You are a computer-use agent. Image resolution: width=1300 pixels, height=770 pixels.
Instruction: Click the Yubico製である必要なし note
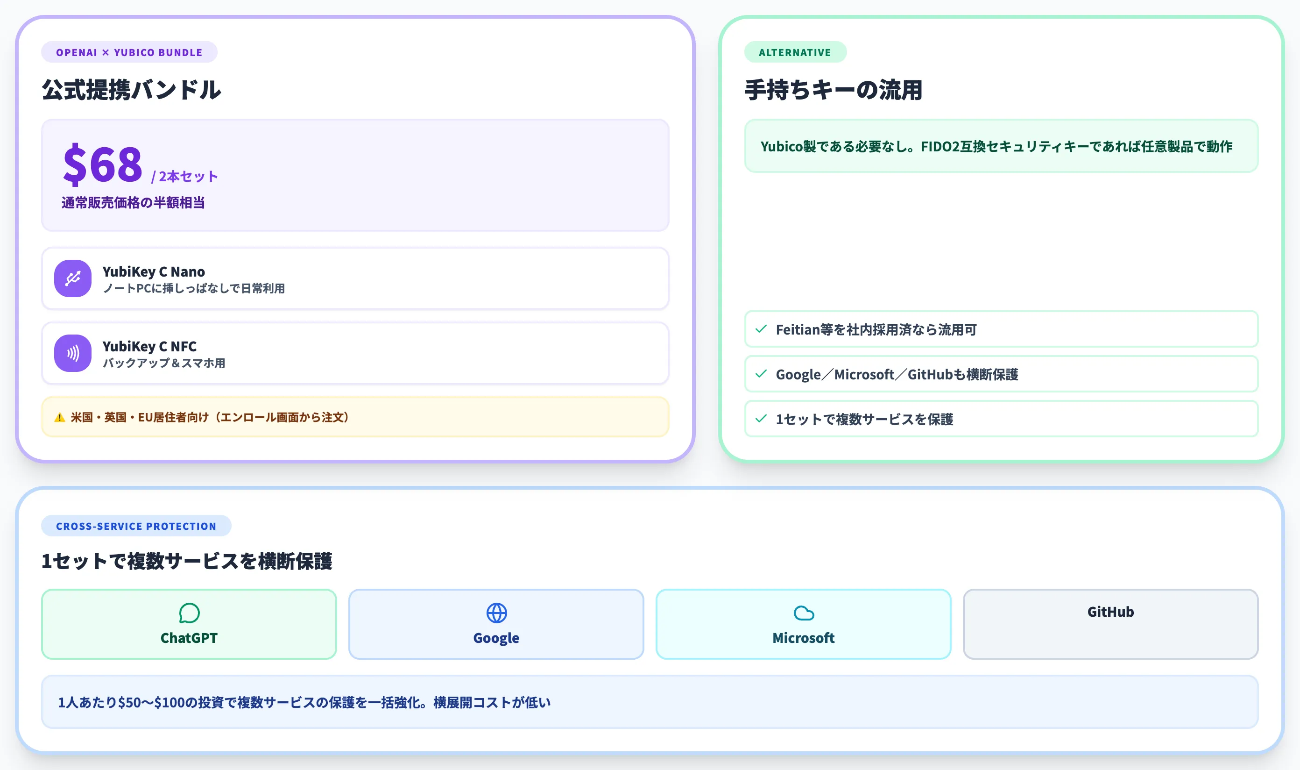click(x=1001, y=146)
